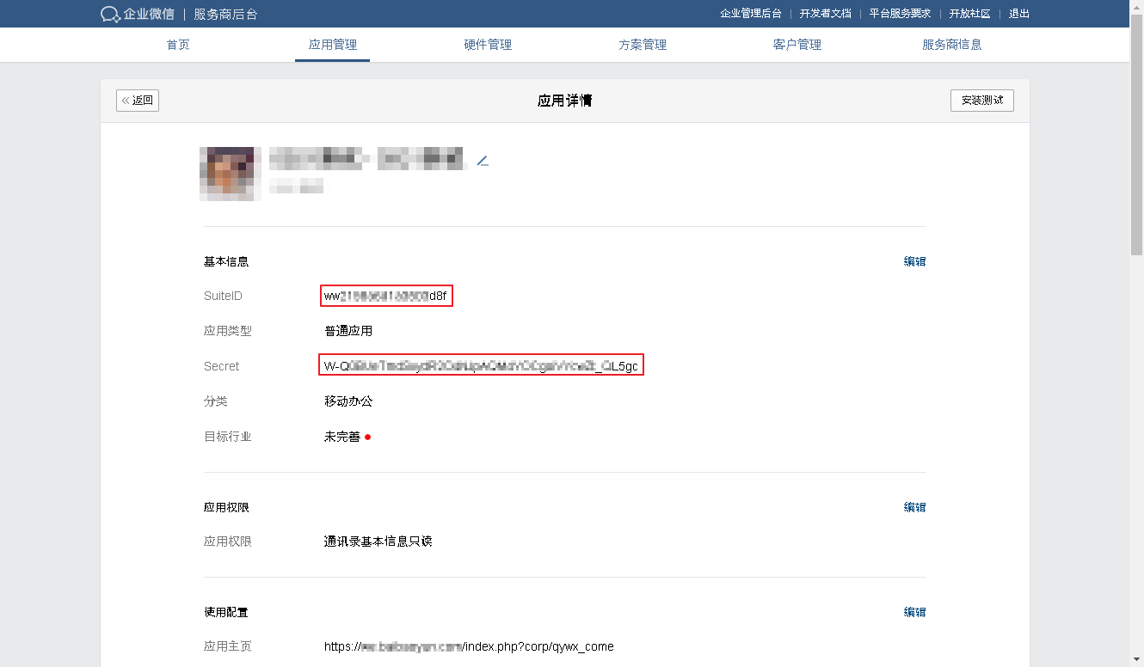Image resolution: width=1144 pixels, height=667 pixels.
Task: Click the vertical page scrollbar thumb
Action: (x=1136, y=138)
